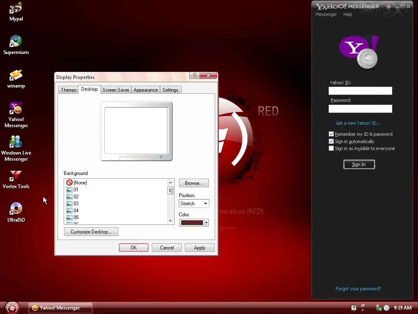The height and width of the screenshot is (314, 418).
Task: Maximize the Yahoo! Messenger window
Action: [x=402, y=7]
